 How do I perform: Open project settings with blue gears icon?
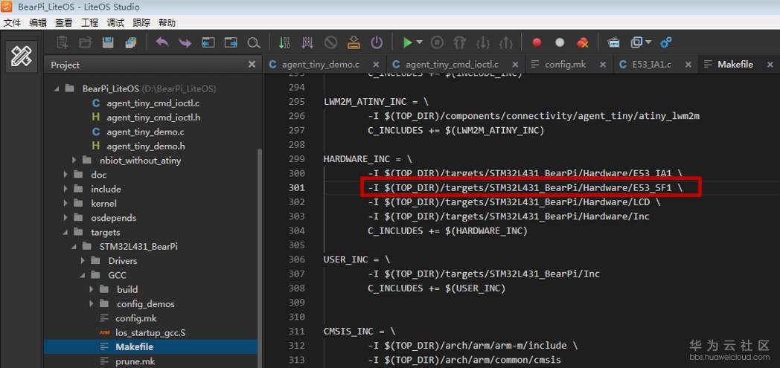tap(666, 42)
